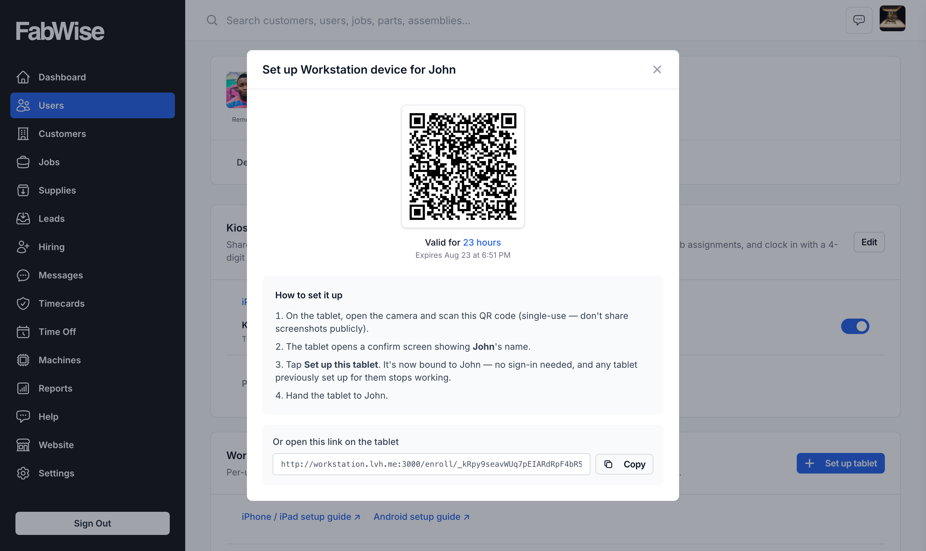Click the Users people icon
Image resolution: width=926 pixels, height=551 pixels.
23,105
